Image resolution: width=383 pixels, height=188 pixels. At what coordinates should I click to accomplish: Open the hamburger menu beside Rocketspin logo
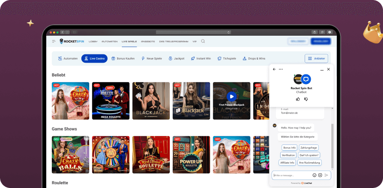click(54, 41)
